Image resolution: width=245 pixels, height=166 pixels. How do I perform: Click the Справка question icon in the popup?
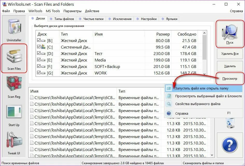point(169,113)
